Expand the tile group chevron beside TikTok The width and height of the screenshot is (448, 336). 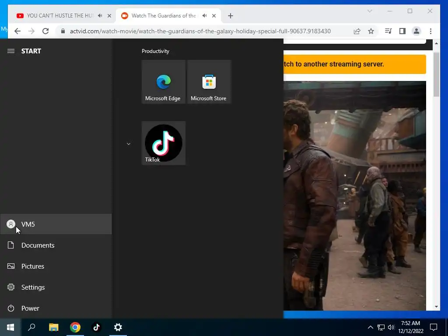coord(129,143)
